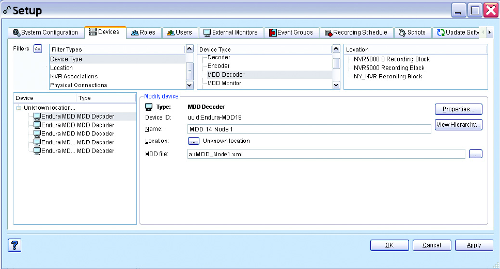Collapse the Unknown location tree node
This screenshot has height=269, width=500.
click(19, 108)
